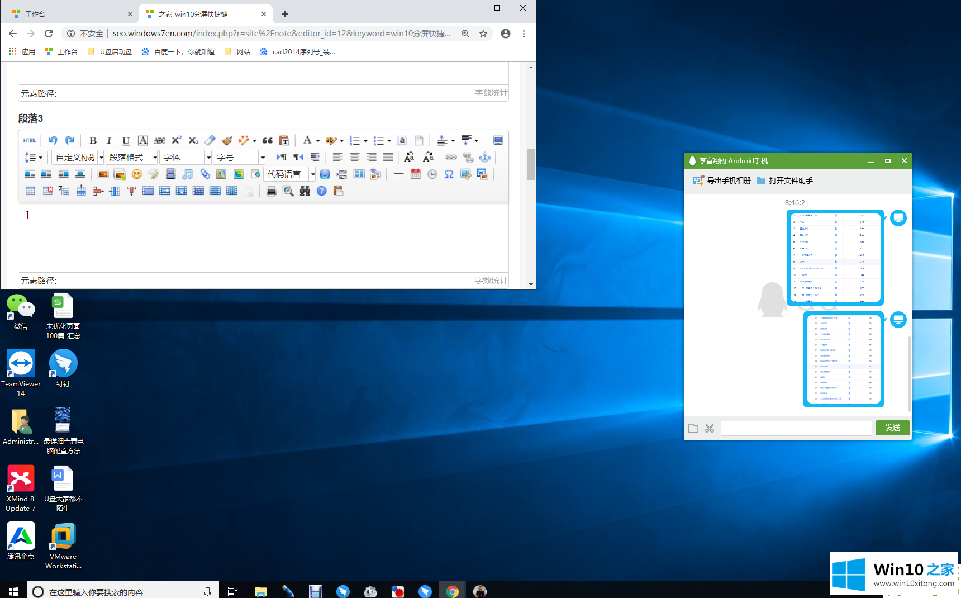
Task: Click 打开文件助手 in phone window
Action: 784,181
